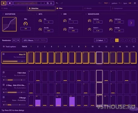Select sequencer page 1
138x113 pixels.
(x=117, y=40)
